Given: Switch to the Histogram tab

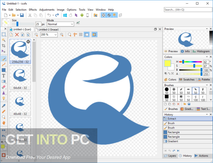Looking at the screenshot, I should 201,51.
